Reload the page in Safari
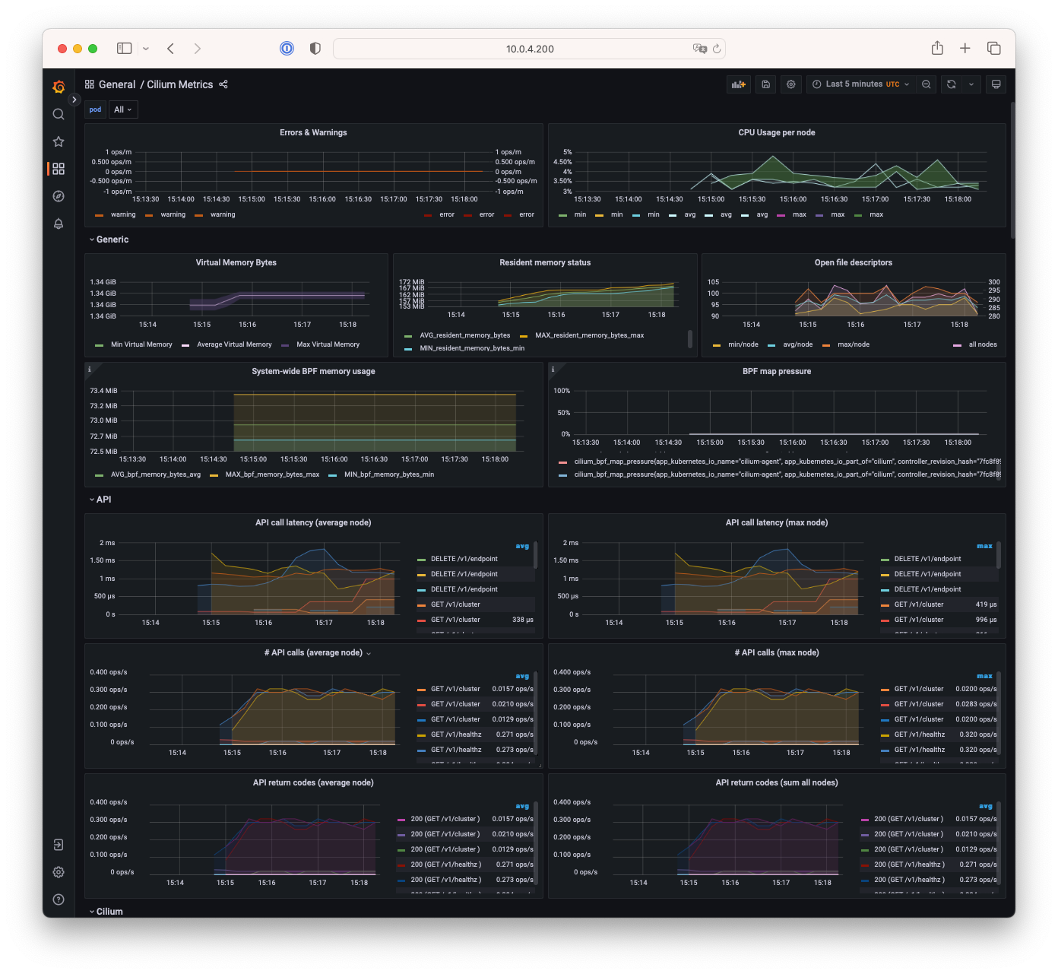The image size is (1058, 974). point(717,49)
